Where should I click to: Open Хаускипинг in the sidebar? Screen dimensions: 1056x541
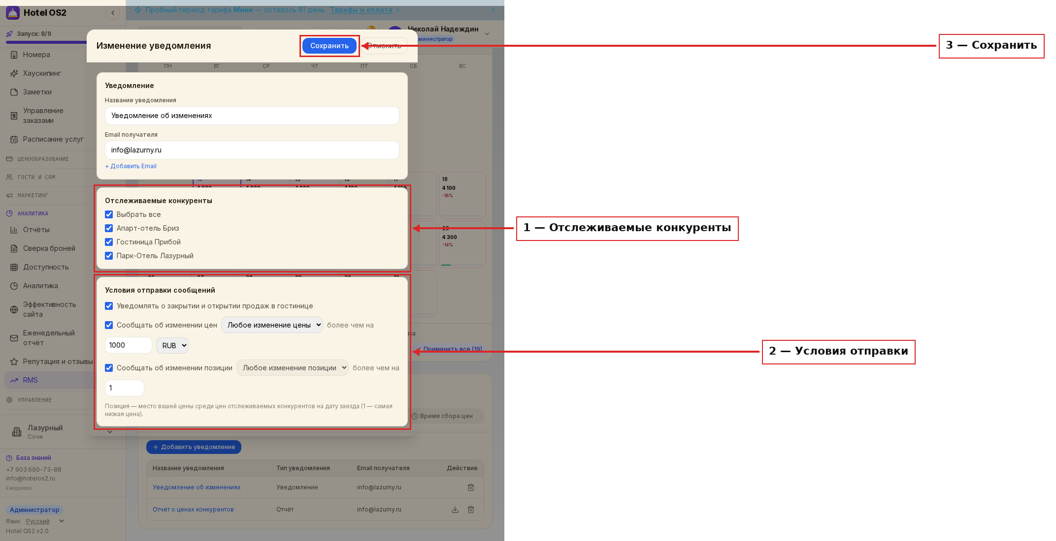point(42,73)
